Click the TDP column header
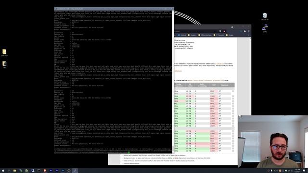The width and height of the screenshot is (308, 173). point(214,85)
